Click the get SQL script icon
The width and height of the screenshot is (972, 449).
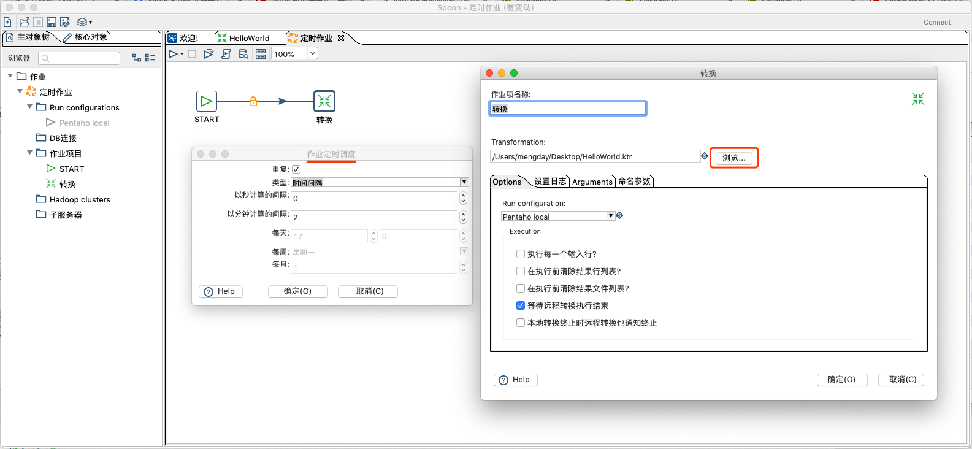226,54
